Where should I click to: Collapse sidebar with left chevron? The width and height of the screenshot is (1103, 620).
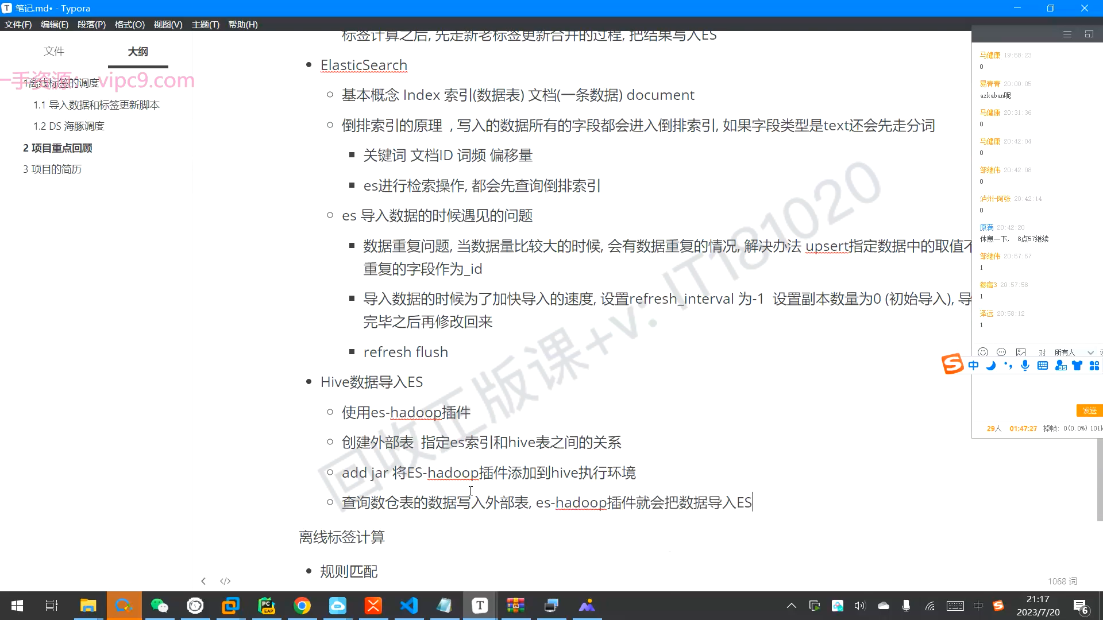(203, 581)
